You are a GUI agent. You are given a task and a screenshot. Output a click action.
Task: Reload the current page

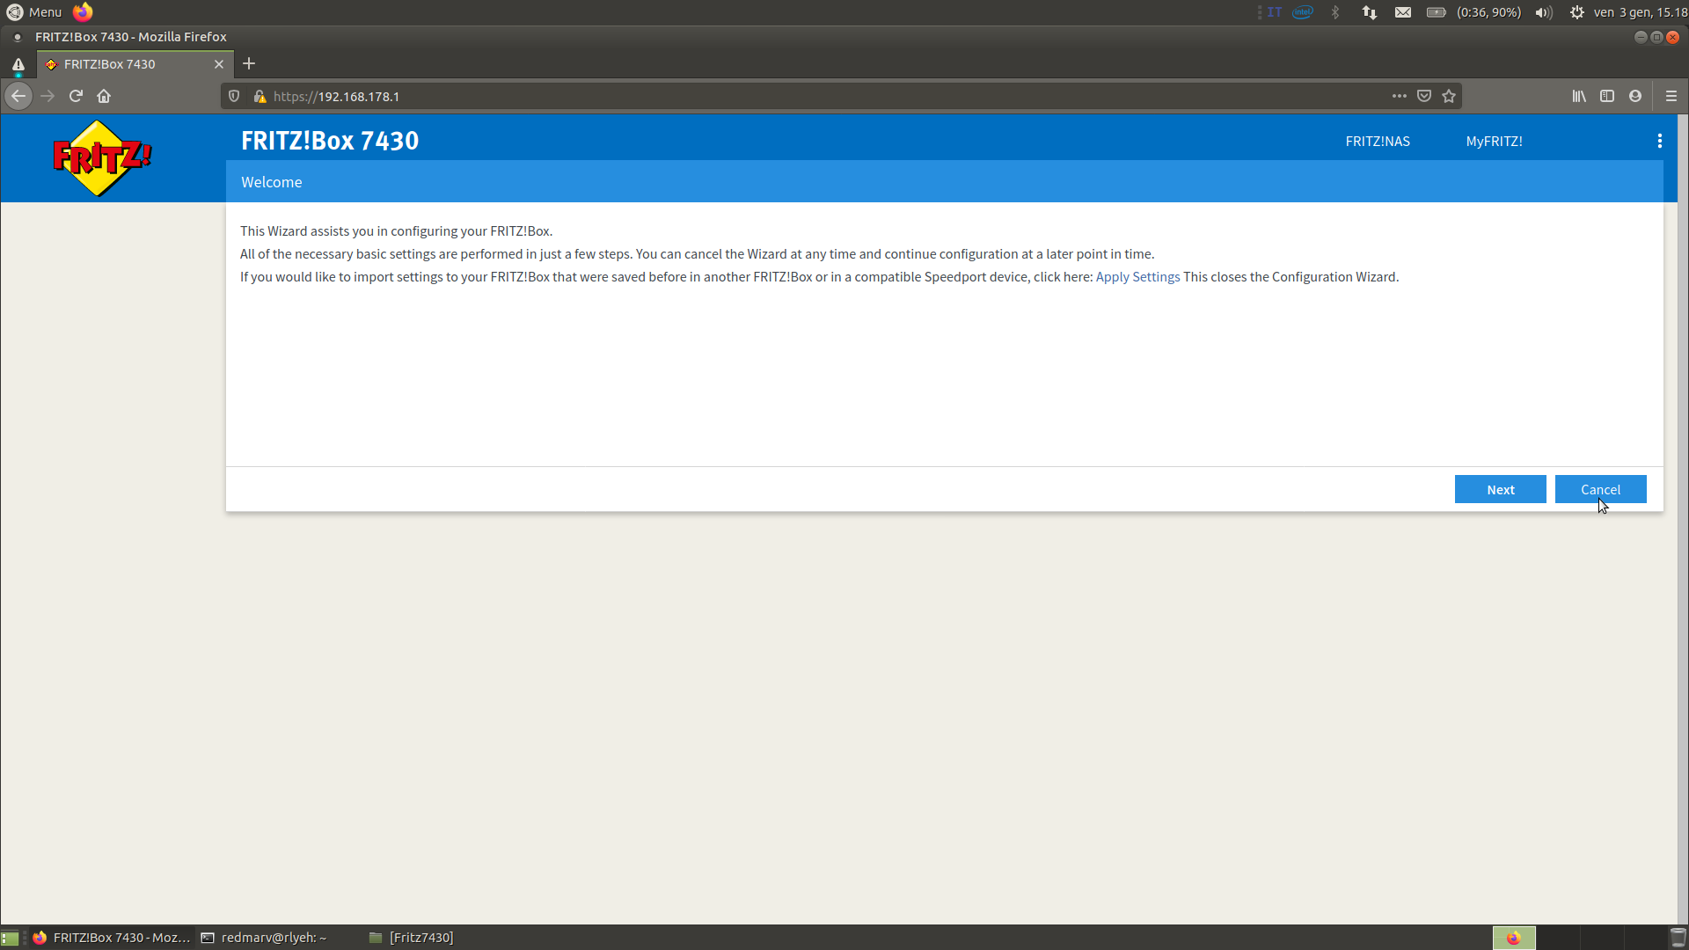[76, 96]
